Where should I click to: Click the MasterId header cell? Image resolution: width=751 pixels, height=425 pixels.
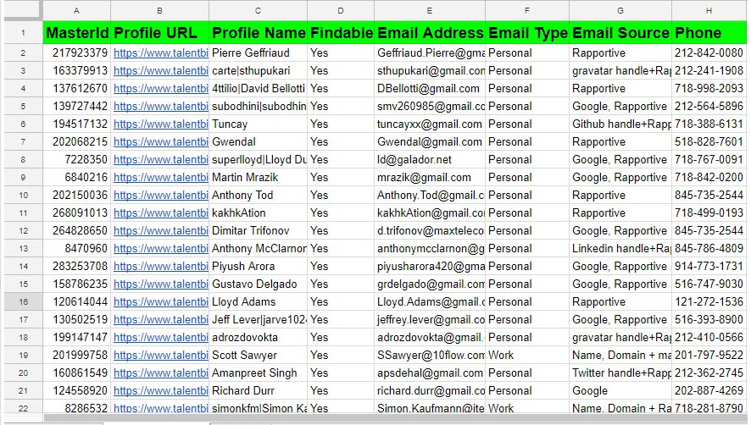click(x=77, y=33)
